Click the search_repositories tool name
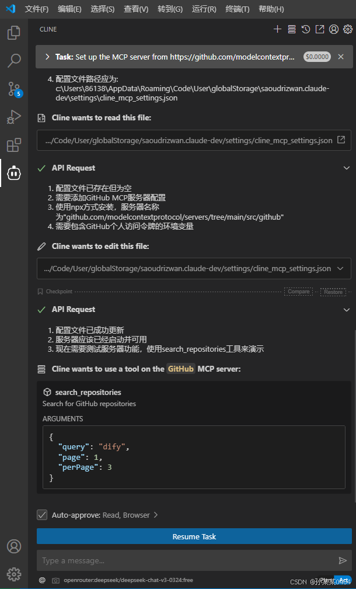 pyautogui.click(x=88, y=392)
